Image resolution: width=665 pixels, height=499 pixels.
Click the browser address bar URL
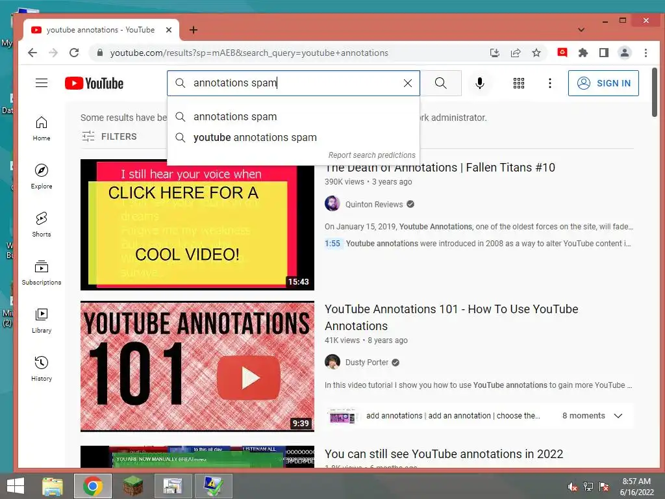click(249, 53)
